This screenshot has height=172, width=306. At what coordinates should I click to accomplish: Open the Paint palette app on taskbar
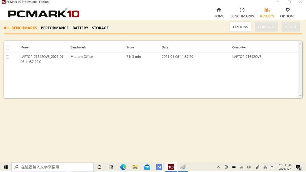183,167
